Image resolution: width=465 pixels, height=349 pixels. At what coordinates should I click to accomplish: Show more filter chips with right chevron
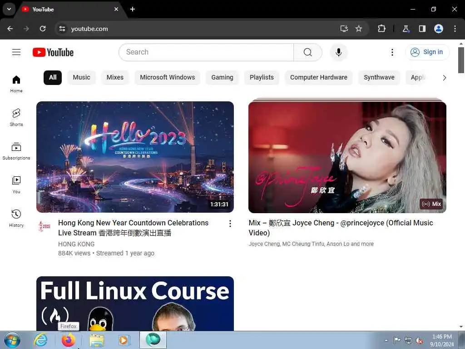coord(444,78)
